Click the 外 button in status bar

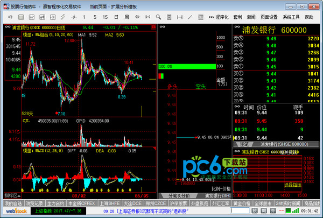[273, 211]
